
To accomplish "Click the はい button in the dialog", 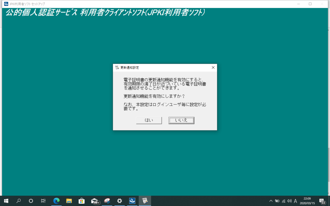I will pos(149,120).
